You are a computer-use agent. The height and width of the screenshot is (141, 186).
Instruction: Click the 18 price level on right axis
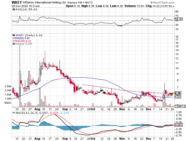coord(177,37)
